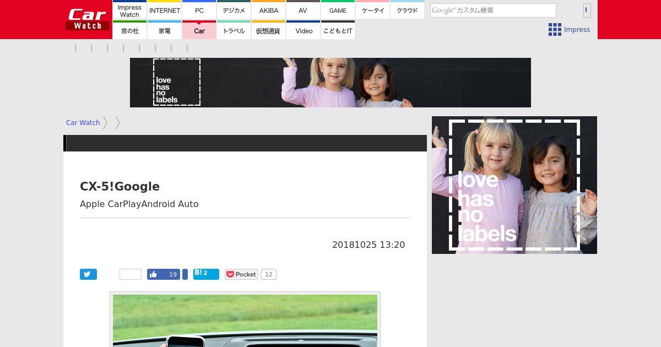
Task: Open the Impress sites grid menu
Action: click(x=569, y=30)
